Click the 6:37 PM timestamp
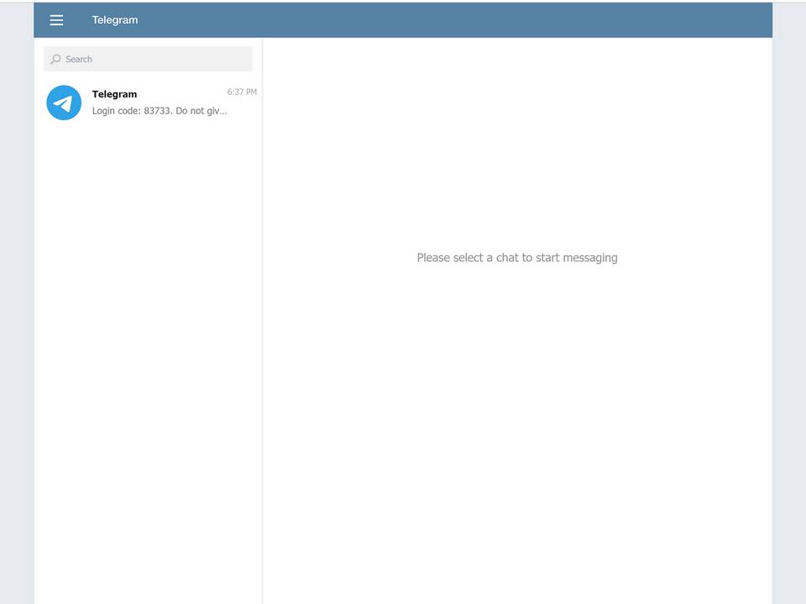Viewport: 806px width, 604px height. (x=242, y=92)
